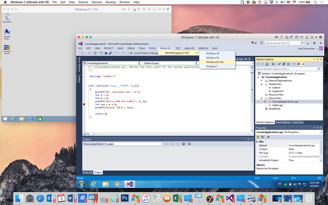
Task: Open the ConsoleApplication1 project scope dropdown
Action: (x=111, y=63)
